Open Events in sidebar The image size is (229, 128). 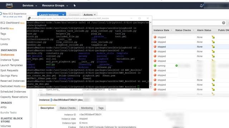point(5,28)
